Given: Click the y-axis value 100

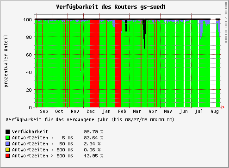Looking at the screenshot, I should tap(28, 19).
